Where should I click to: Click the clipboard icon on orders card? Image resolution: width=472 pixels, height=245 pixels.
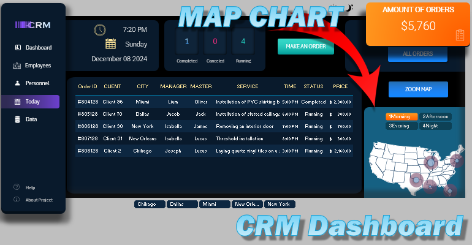click(460, 35)
